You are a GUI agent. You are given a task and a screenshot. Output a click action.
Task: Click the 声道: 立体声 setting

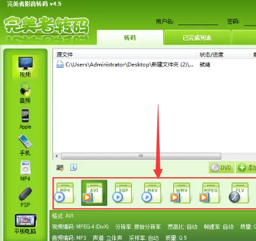[107, 238]
